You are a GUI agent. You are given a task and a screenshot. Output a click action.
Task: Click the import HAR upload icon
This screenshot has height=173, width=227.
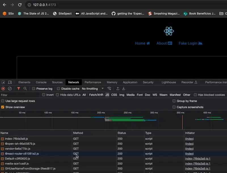(x=118, y=89)
